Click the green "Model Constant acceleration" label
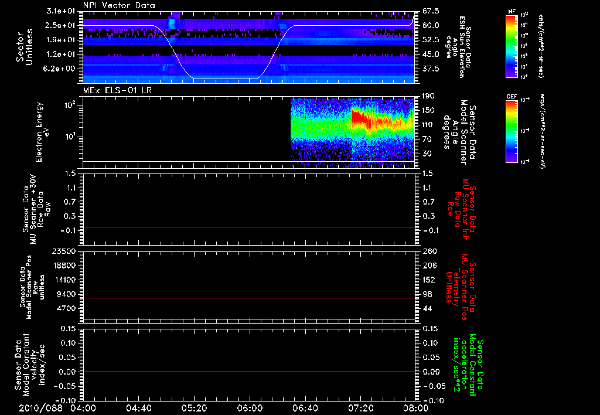600x415 pixels. click(468, 365)
